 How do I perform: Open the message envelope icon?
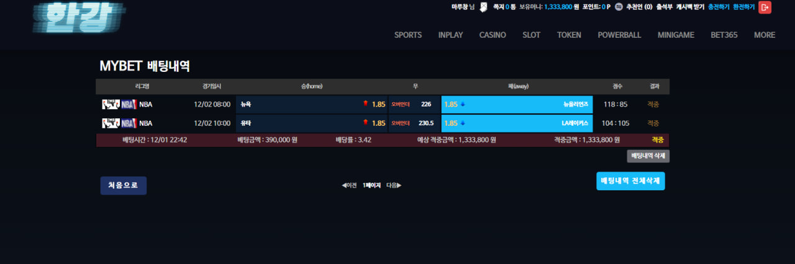pos(483,7)
